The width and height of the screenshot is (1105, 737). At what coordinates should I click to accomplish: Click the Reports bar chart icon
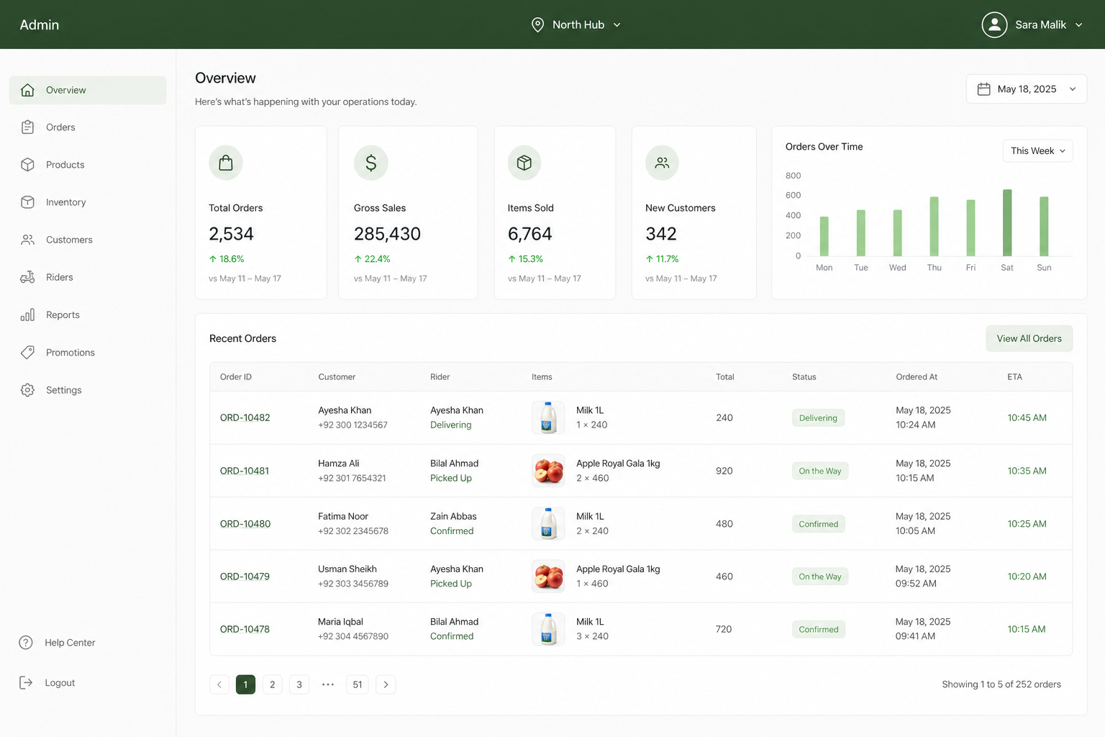click(27, 315)
